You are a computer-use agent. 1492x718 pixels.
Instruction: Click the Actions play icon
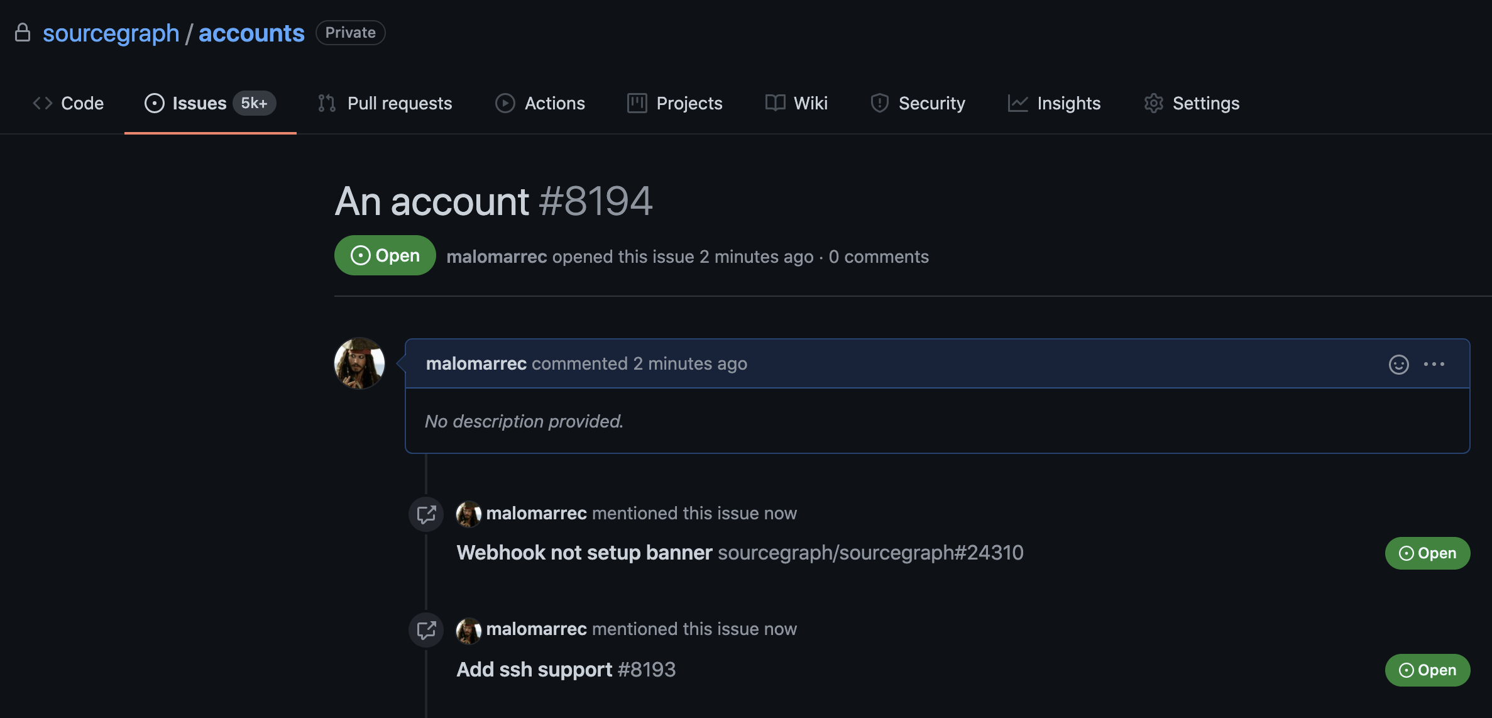click(505, 103)
